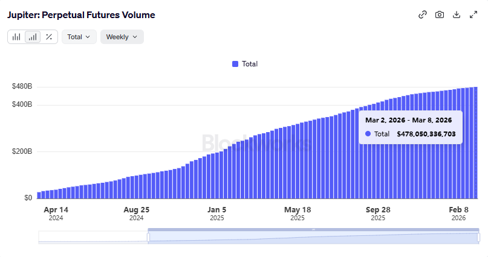Image resolution: width=488 pixels, height=257 pixels.
Task: Click the Jan 5 2025 axis label
Action: coord(217,214)
